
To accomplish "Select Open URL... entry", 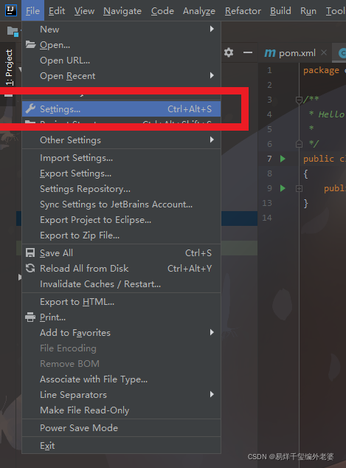I will [122, 61].
